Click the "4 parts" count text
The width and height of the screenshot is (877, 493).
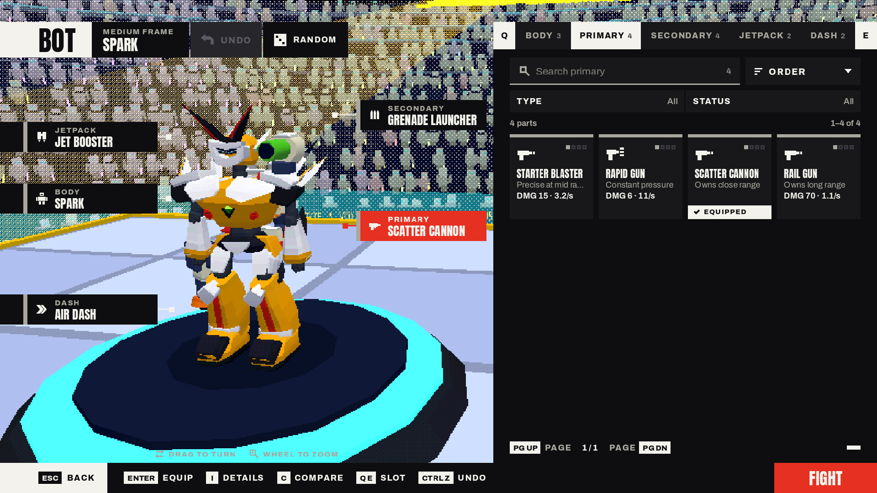point(523,123)
